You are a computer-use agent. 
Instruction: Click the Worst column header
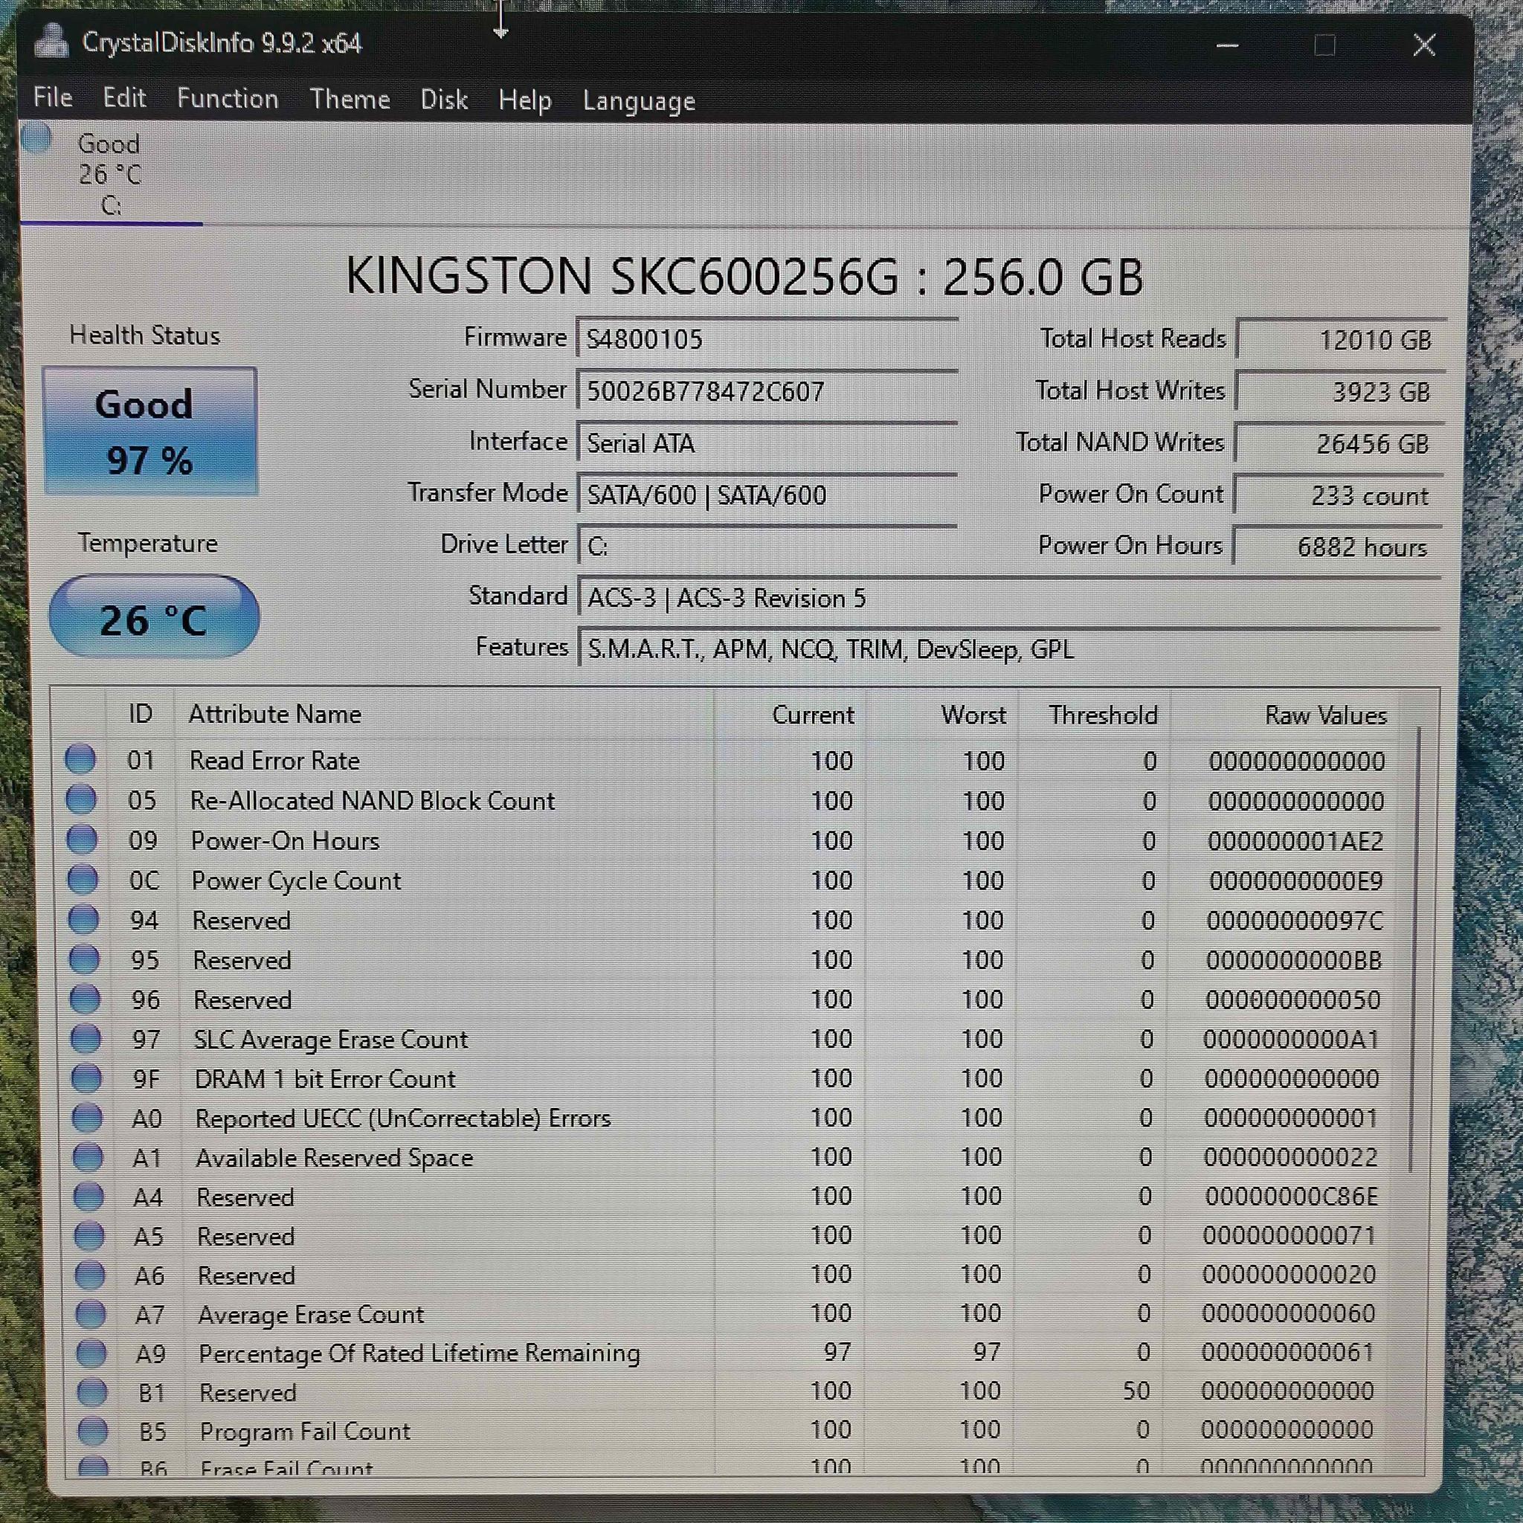973,715
